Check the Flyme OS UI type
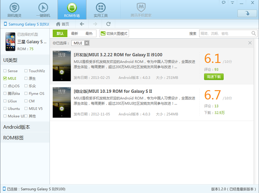 26,93
